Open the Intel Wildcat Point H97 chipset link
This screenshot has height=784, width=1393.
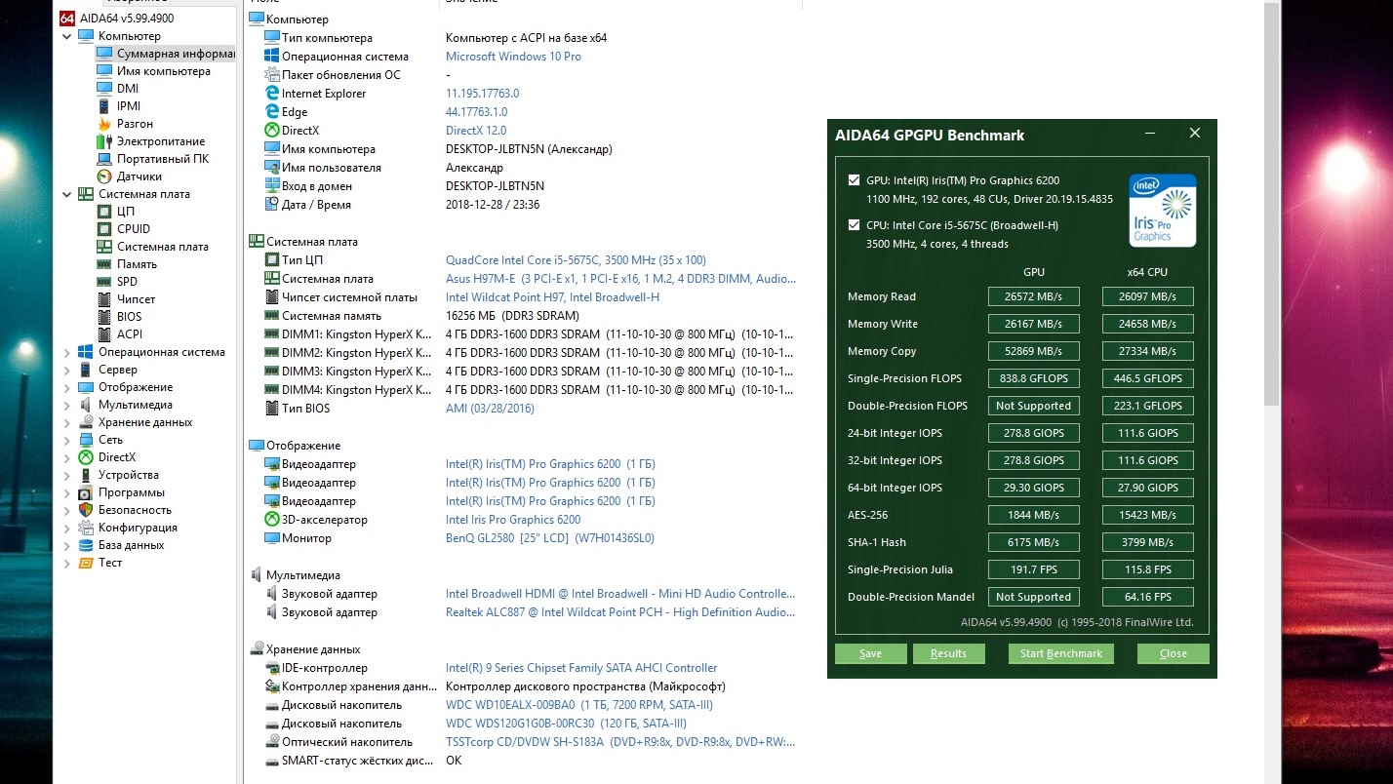[552, 297]
